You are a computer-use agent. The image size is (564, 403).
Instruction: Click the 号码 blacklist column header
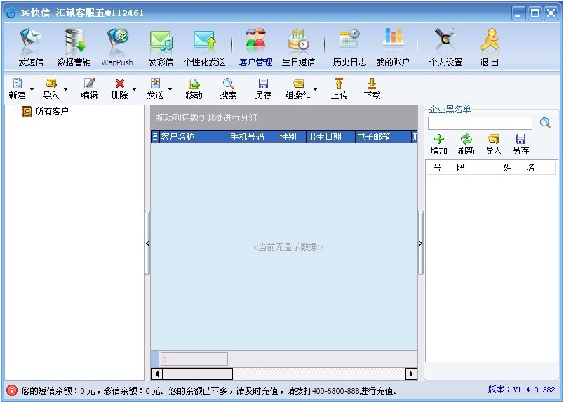coord(463,168)
